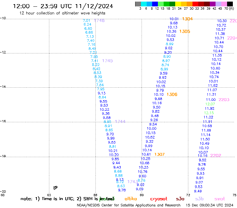This screenshot has width=237, height=208.
Task: Click the small island outline near 63°E
Action: (x=55, y=188)
